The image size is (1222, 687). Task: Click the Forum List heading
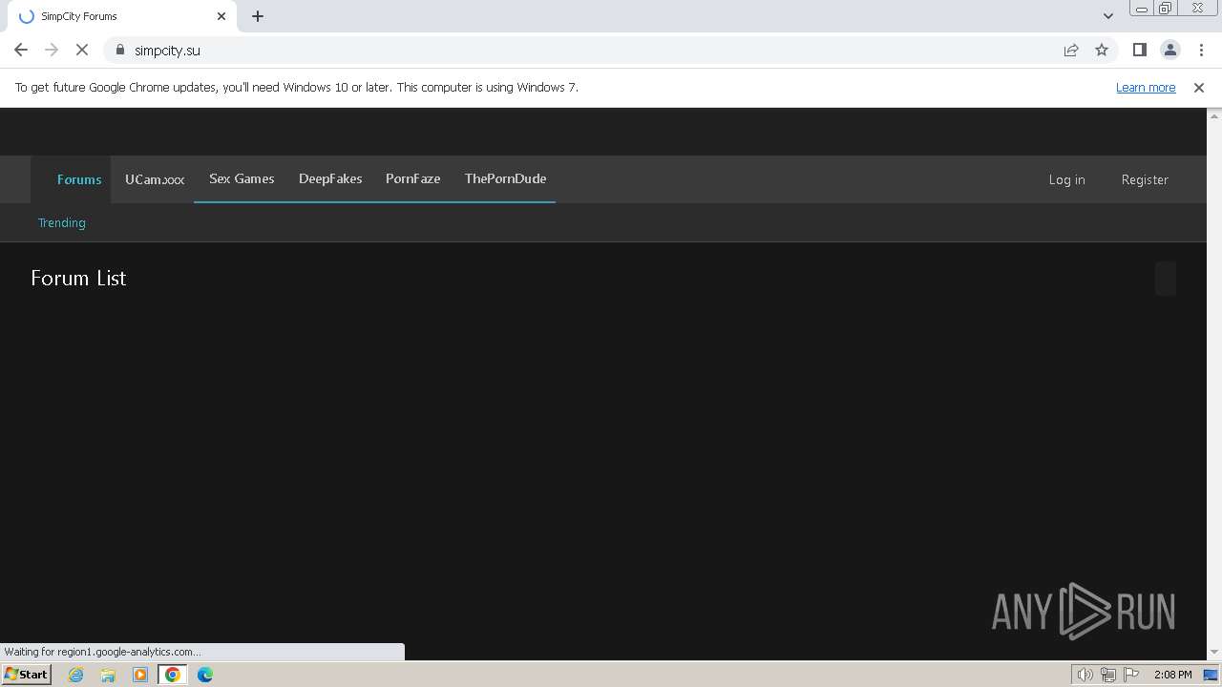78,278
